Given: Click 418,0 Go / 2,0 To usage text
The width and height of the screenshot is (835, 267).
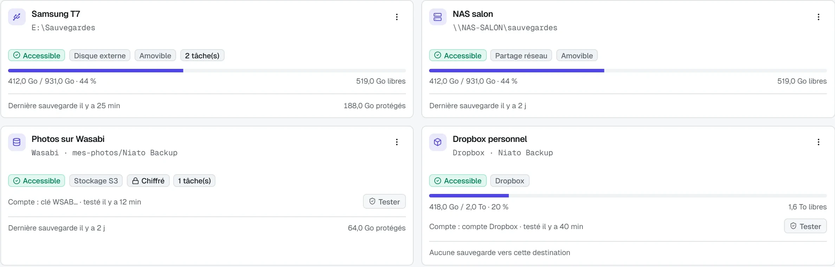Looking at the screenshot, I should point(469,207).
